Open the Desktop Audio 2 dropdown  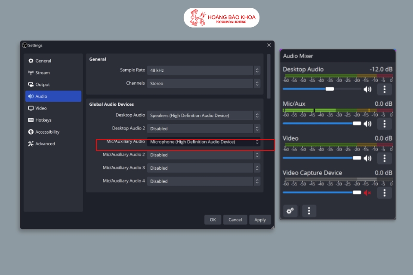tap(203, 128)
